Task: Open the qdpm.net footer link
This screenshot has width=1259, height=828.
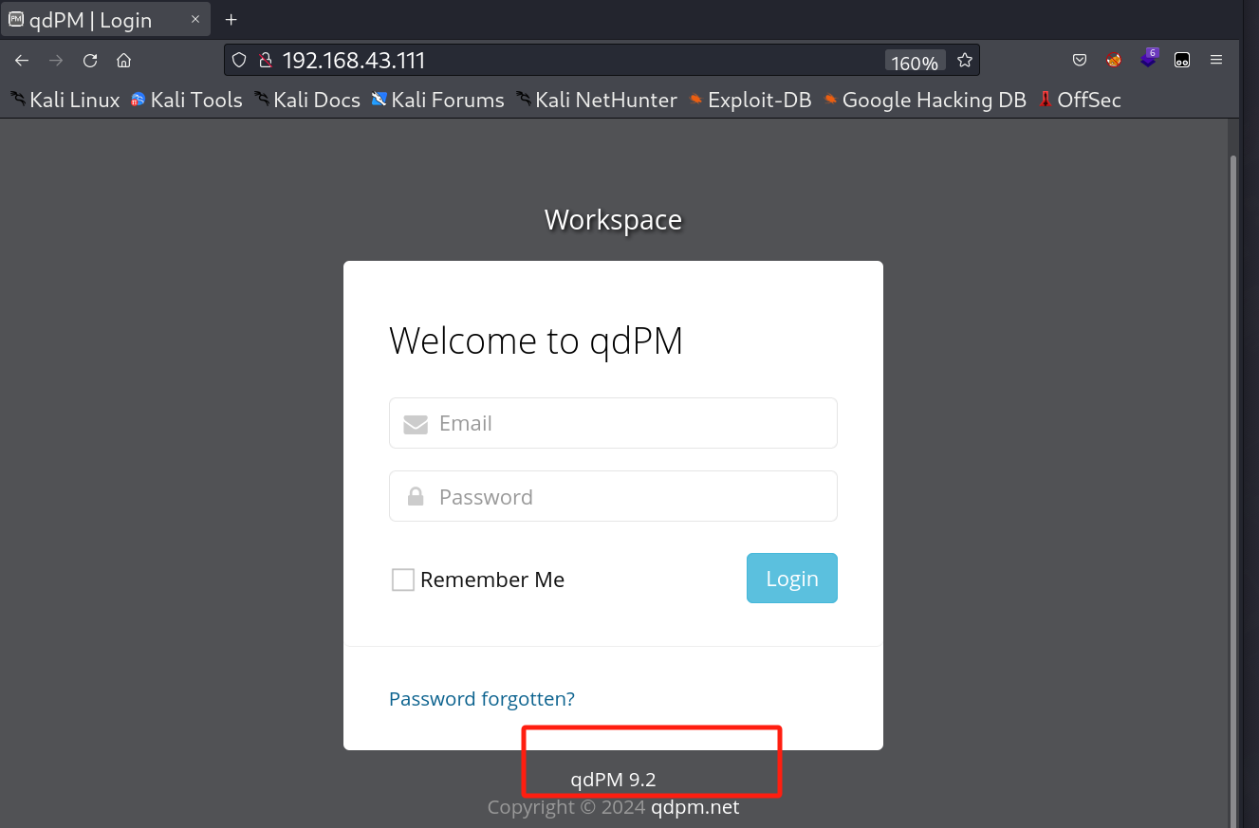Action: pos(695,807)
